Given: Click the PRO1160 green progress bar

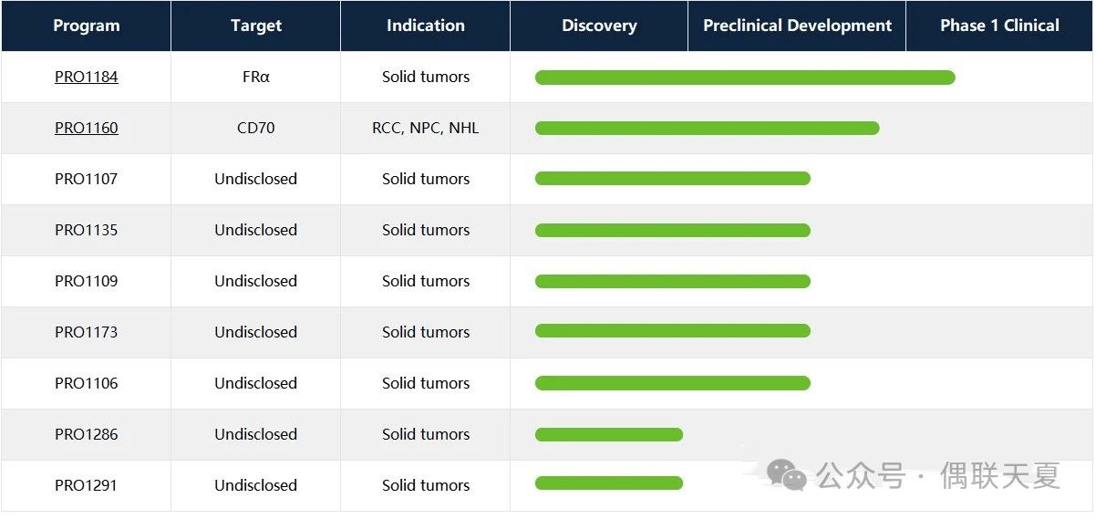Looking at the screenshot, I should tap(707, 129).
